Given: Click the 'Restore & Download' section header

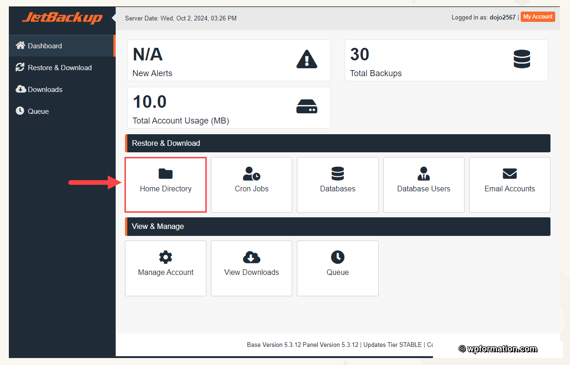Looking at the screenshot, I should [x=338, y=143].
